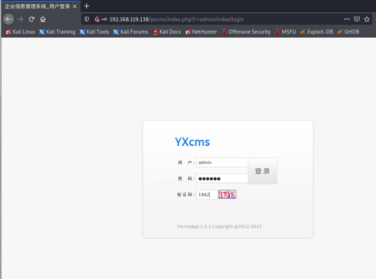Open the browser home page
376x279 pixels.
click(43, 19)
